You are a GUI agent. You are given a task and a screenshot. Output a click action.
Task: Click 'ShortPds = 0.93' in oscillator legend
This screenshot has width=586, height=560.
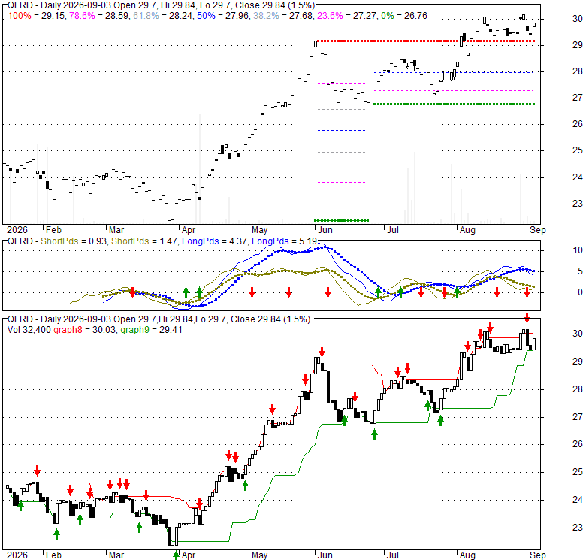[x=74, y=241]
